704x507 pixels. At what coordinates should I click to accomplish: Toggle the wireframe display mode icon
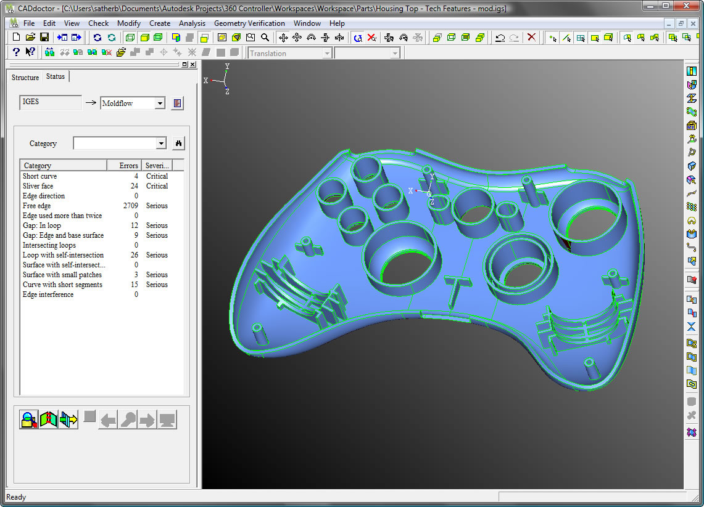(x=130, y=38)
